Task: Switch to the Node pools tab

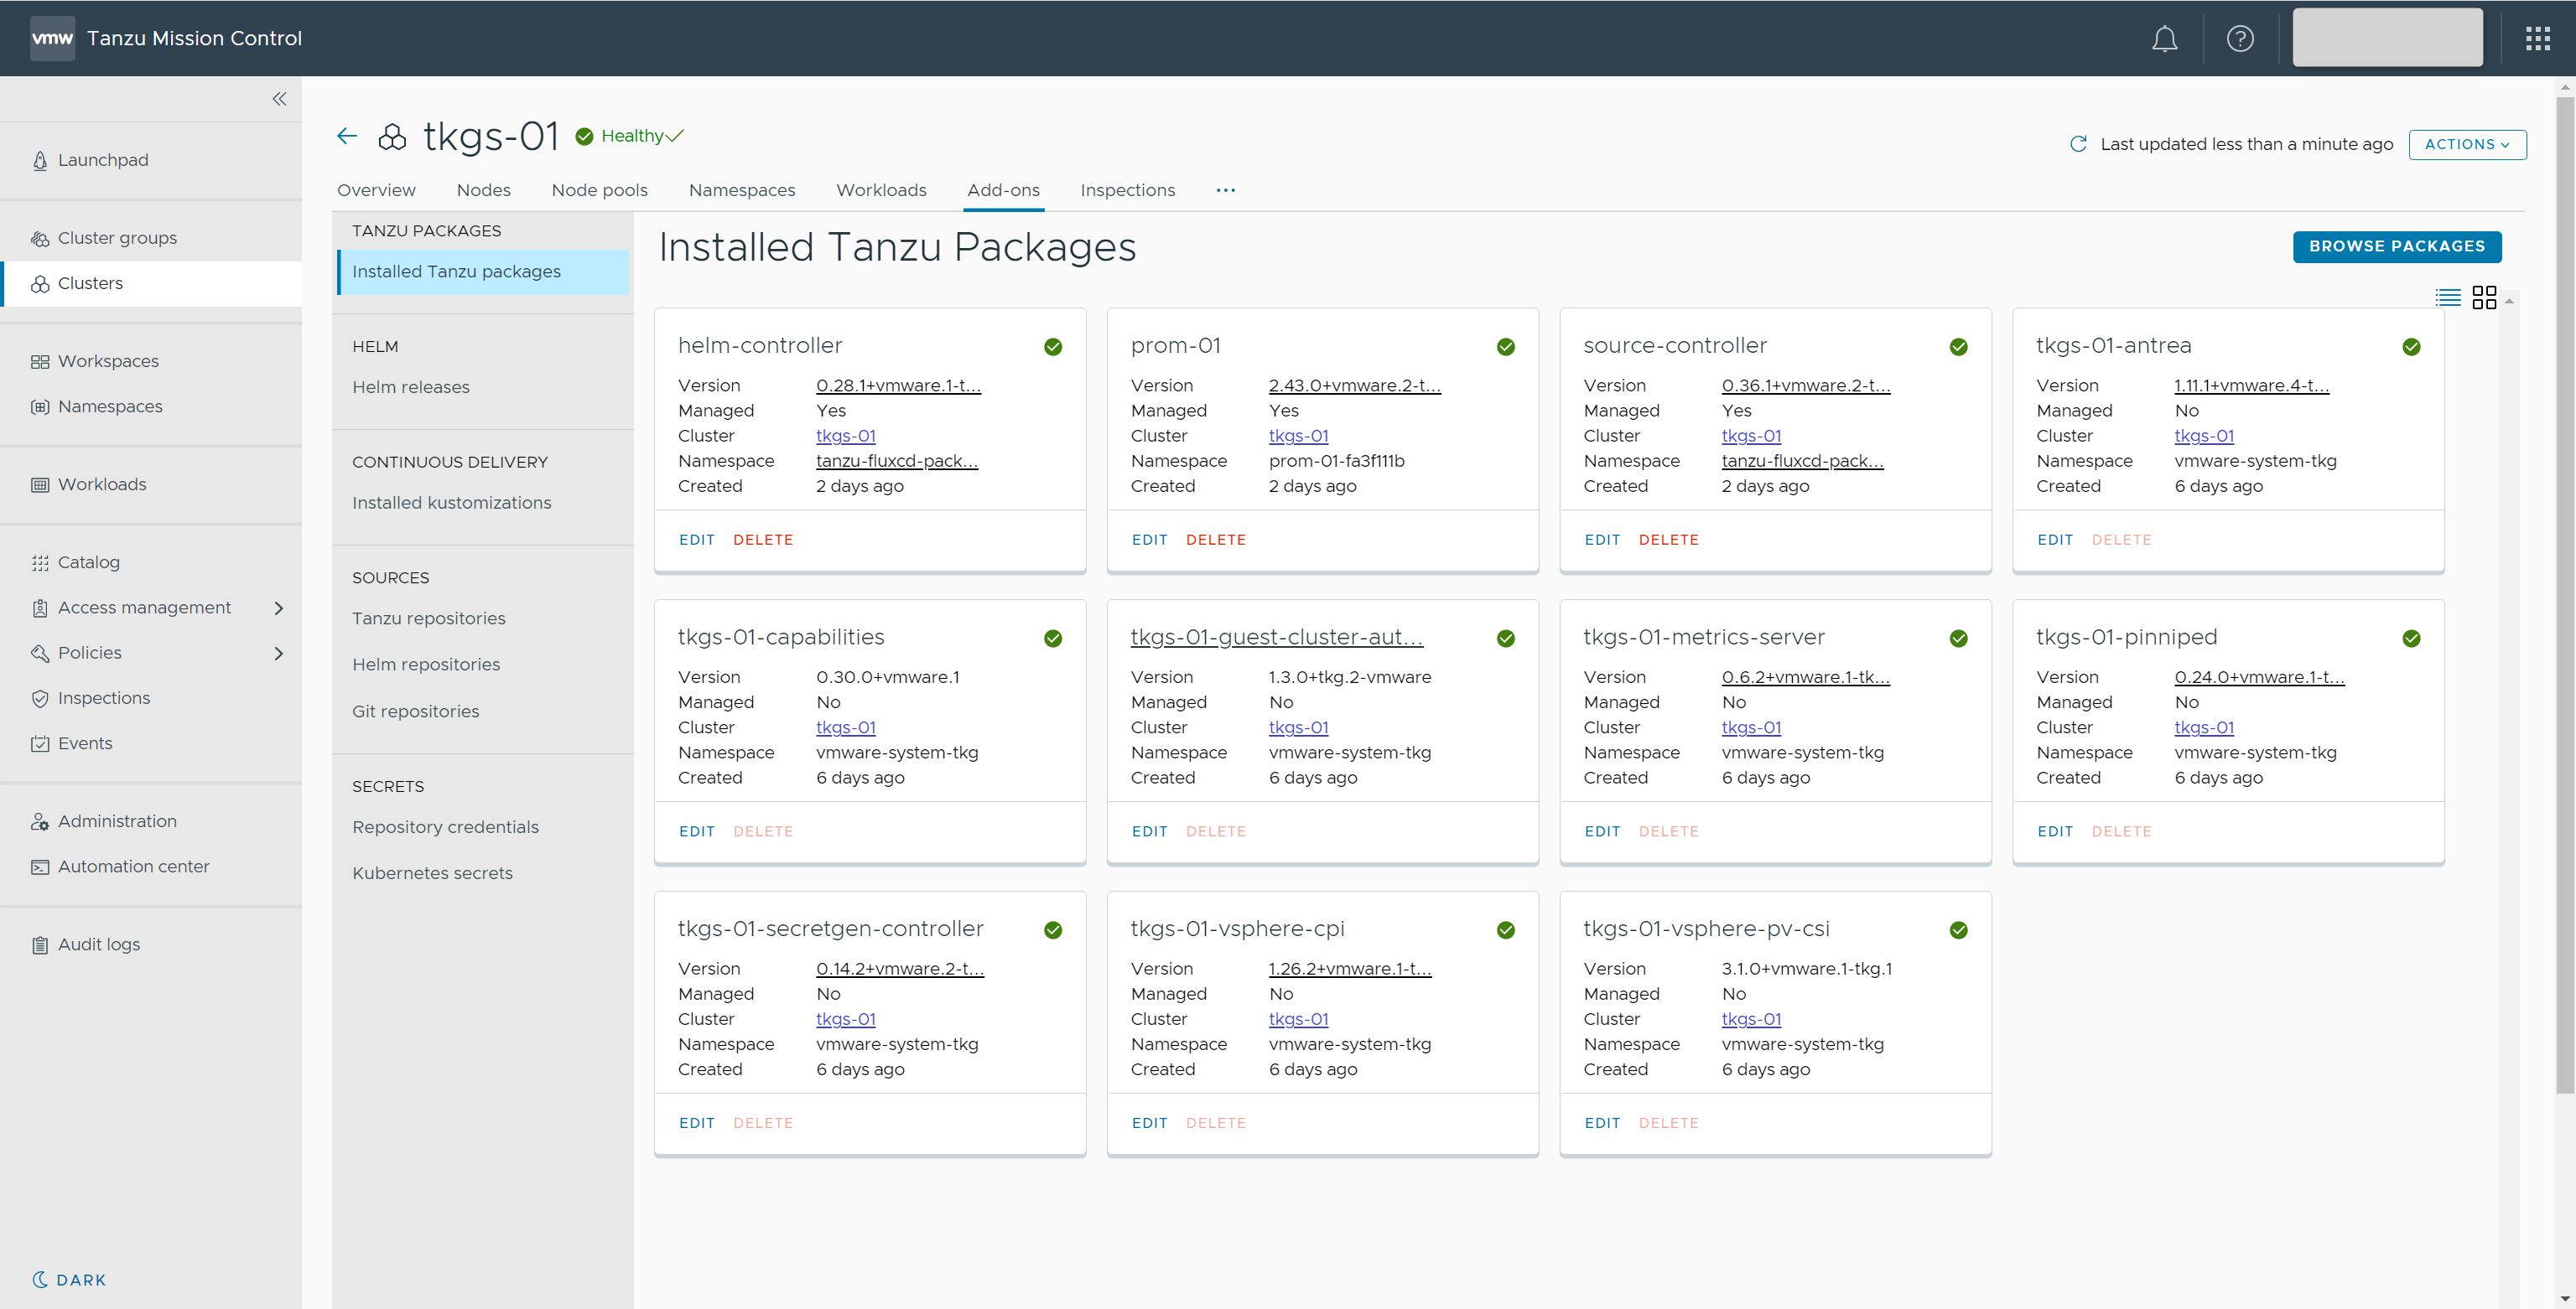Action: 599,190
